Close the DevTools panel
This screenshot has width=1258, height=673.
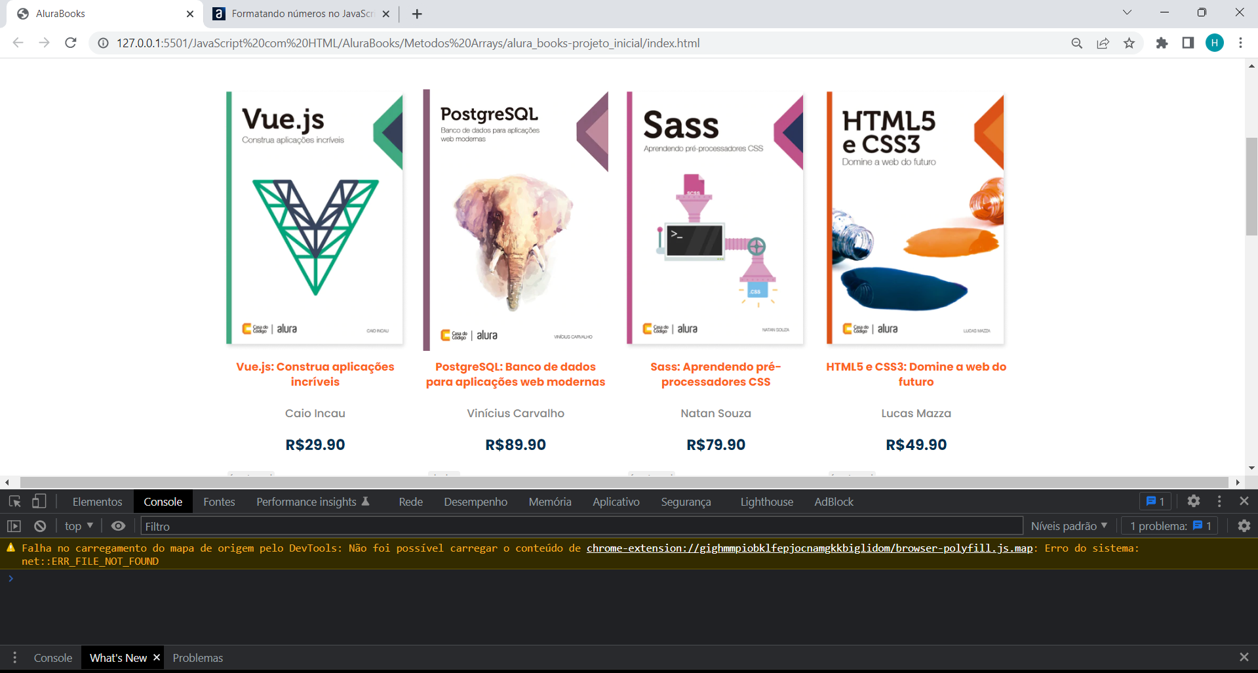click(1244, 501)
